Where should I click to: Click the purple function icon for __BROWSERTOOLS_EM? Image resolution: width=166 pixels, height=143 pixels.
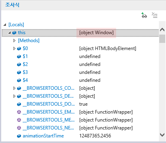coord(19,112)
